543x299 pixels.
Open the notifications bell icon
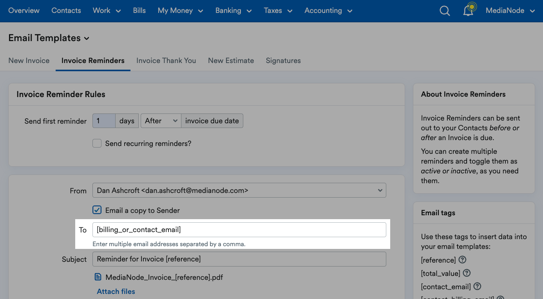pos(469,10)
